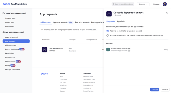Open Browser Extension download link
The image size is (171, 93).
click(89, 82)
